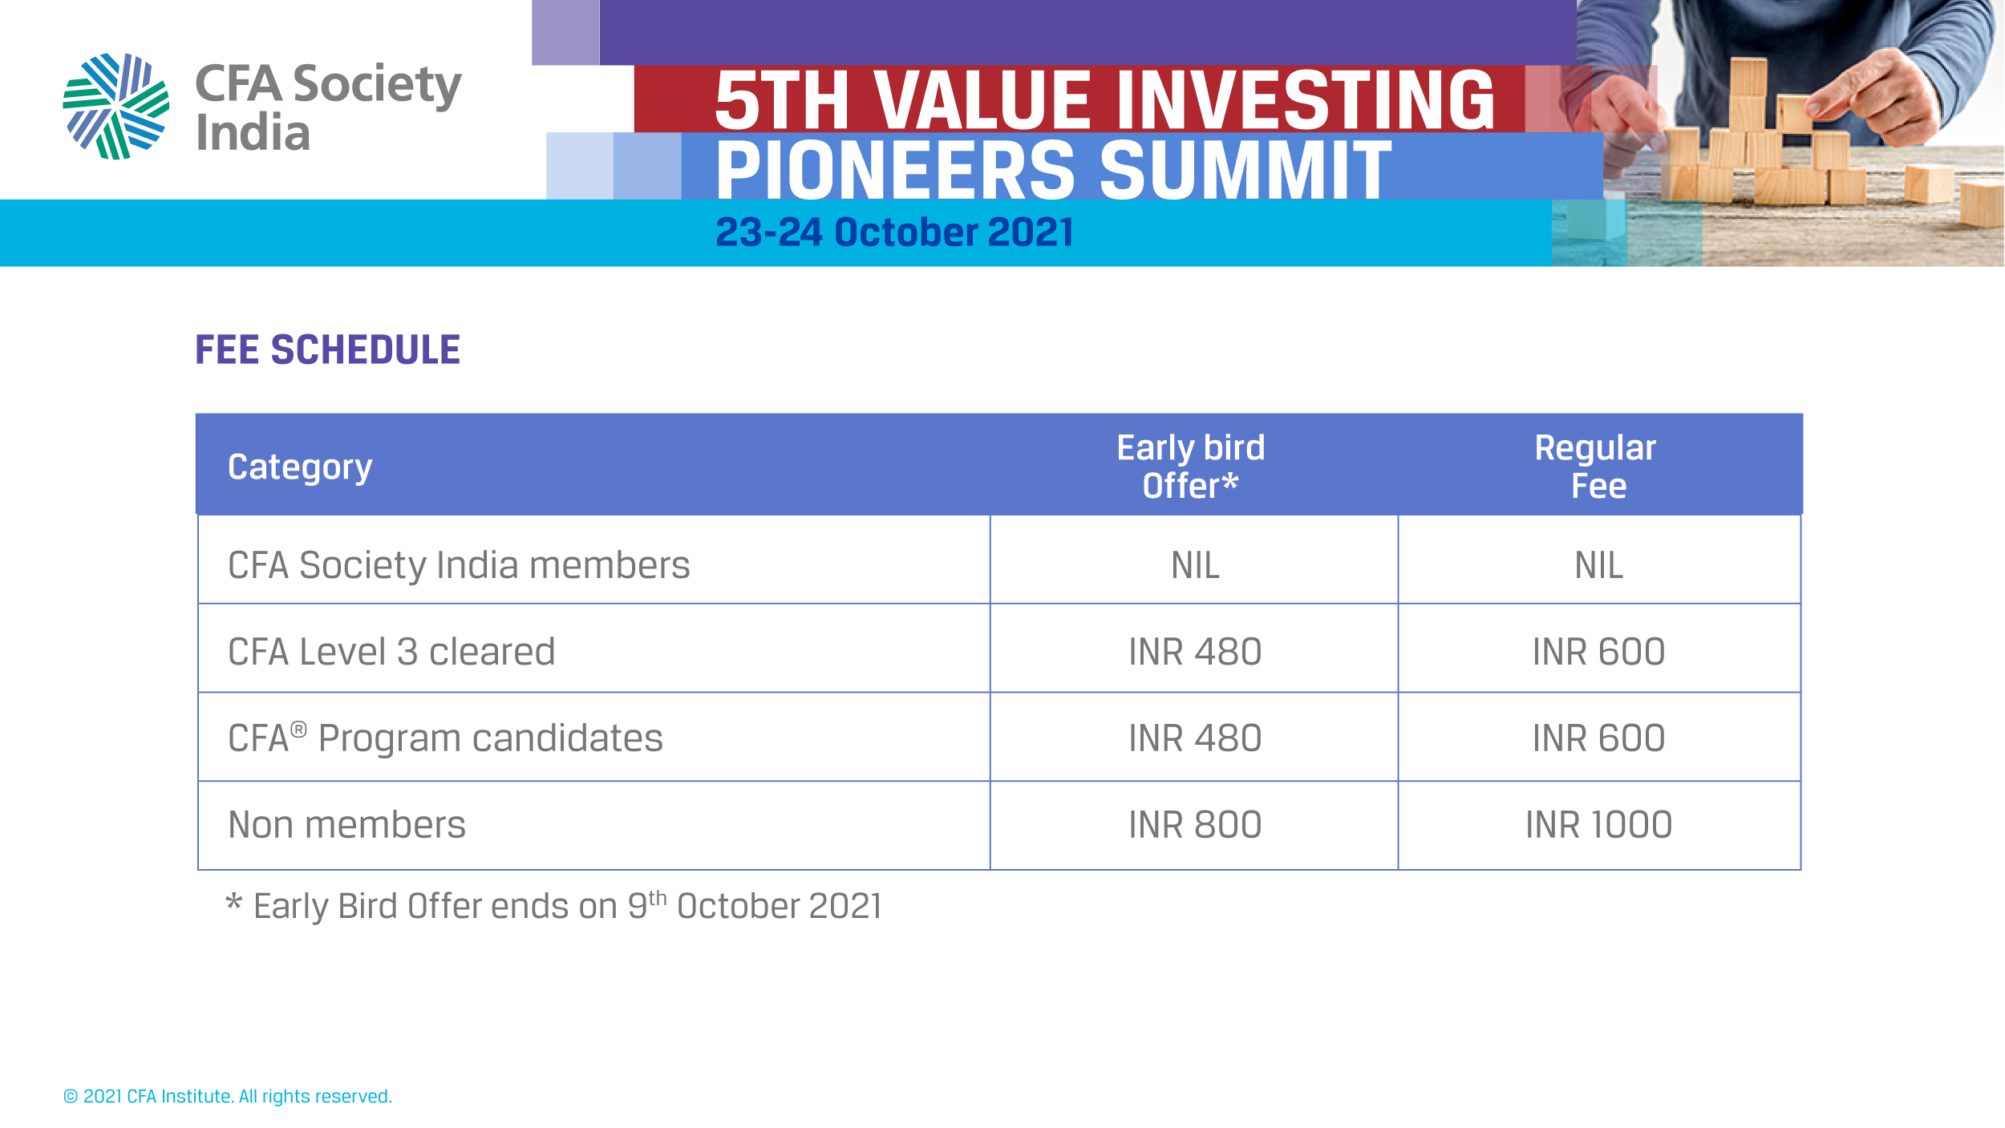Select the "Non members" row label
Viewport: 2005px width, 1128px height.
point(346,825)
